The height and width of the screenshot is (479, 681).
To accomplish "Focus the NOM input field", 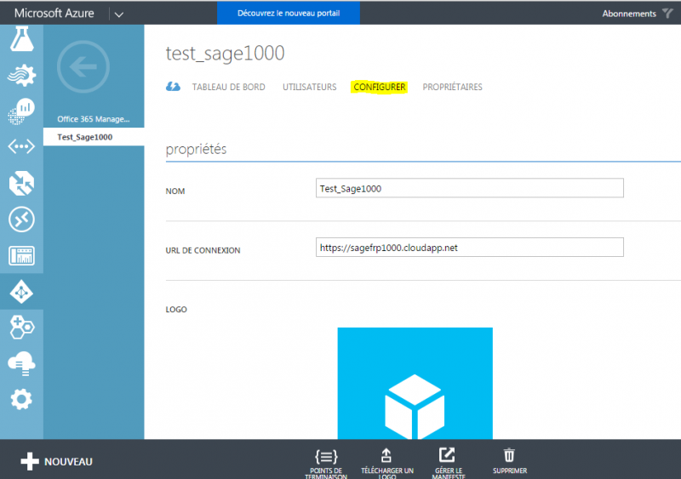I will pyautogui.click(x=470, y=188).
